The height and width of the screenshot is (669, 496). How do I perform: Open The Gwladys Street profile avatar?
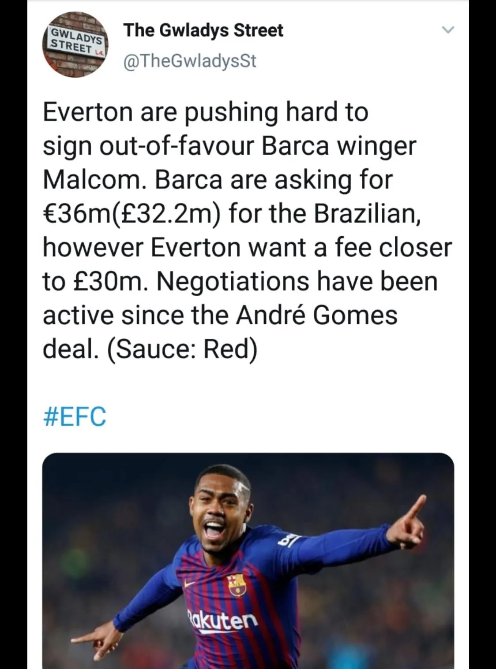point(77,45)
